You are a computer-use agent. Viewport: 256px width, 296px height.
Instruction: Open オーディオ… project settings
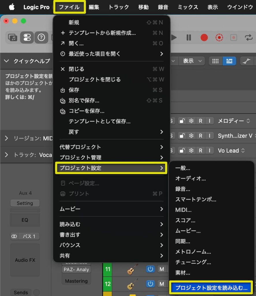click(211, 178)
